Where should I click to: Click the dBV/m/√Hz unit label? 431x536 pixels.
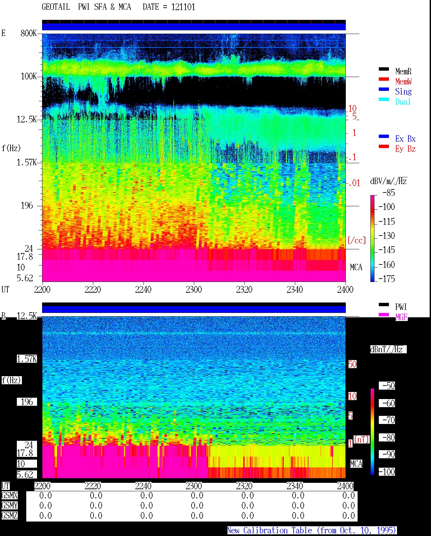click(389, 181)
